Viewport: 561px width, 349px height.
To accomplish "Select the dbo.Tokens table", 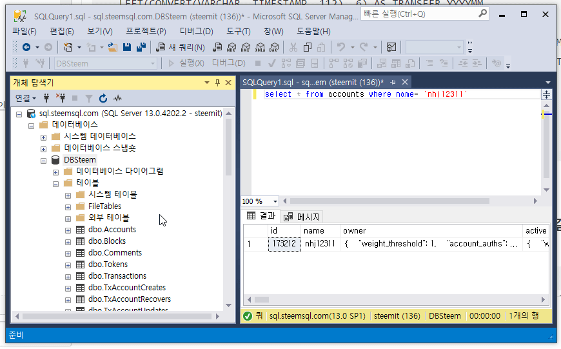I will [108, 264].
